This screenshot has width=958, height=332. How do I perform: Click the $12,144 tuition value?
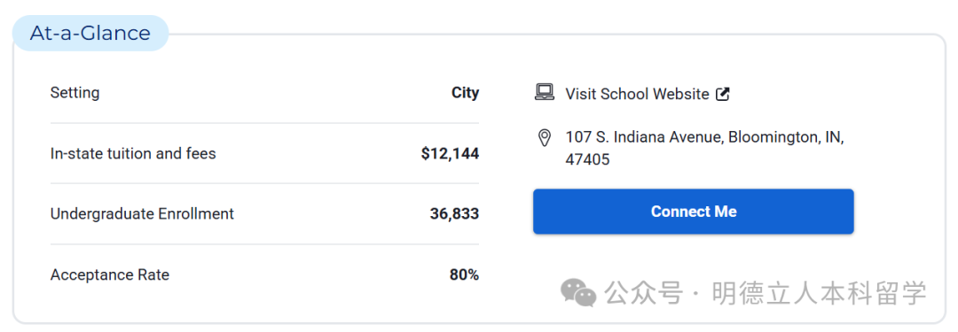(x=451, y=154)
